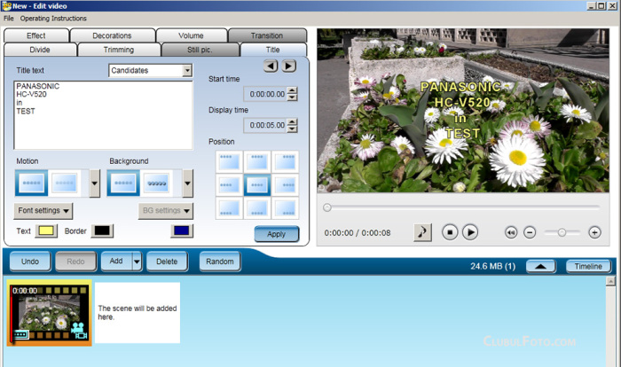Select the flower scene thumbnail at 0:00:00

(49, 313)
